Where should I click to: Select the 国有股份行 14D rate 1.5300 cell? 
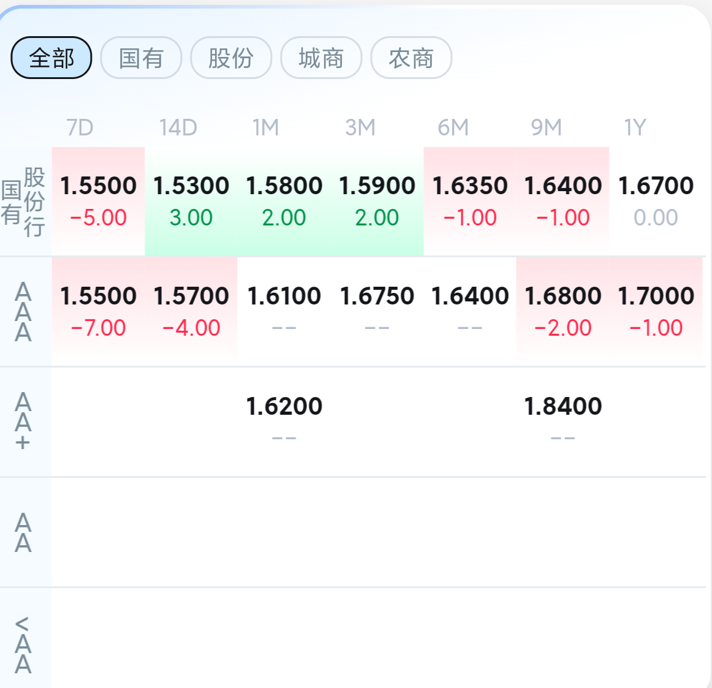(191, 201)
